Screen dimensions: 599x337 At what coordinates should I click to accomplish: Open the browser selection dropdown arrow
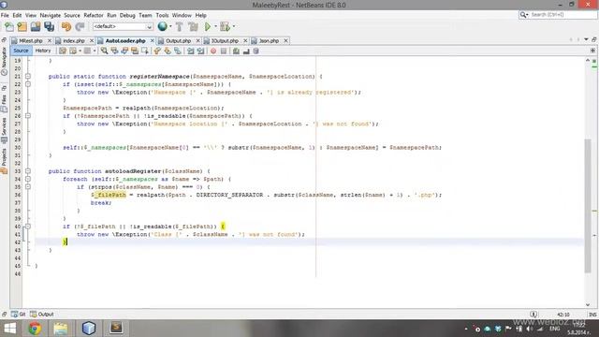[x=170, y=26]
